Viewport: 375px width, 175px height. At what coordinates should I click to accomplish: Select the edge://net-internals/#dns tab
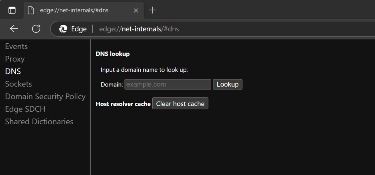(x=83, y=10)
